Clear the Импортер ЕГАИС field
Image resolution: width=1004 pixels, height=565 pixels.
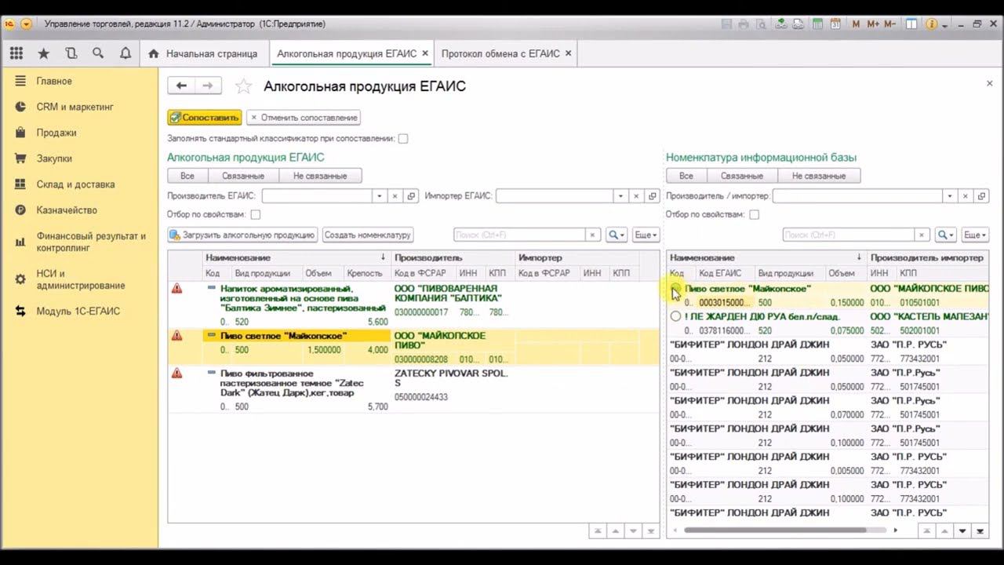point(636,196)
